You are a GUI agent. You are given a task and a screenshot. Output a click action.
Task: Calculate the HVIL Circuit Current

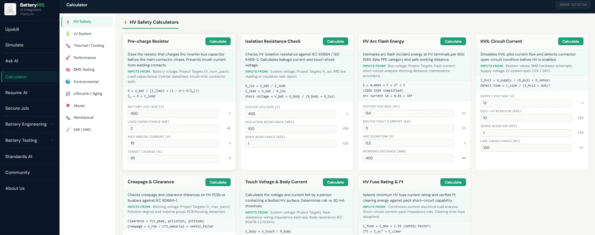click(571, 41)
